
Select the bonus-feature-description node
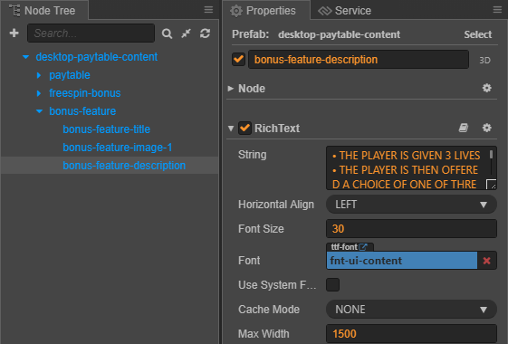point(124,166)
